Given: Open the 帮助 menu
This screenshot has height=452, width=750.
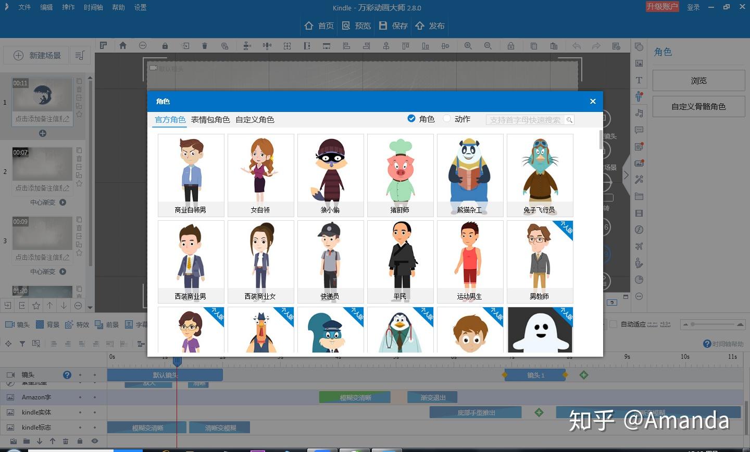Looking at the screenshot, I should 118,7.
